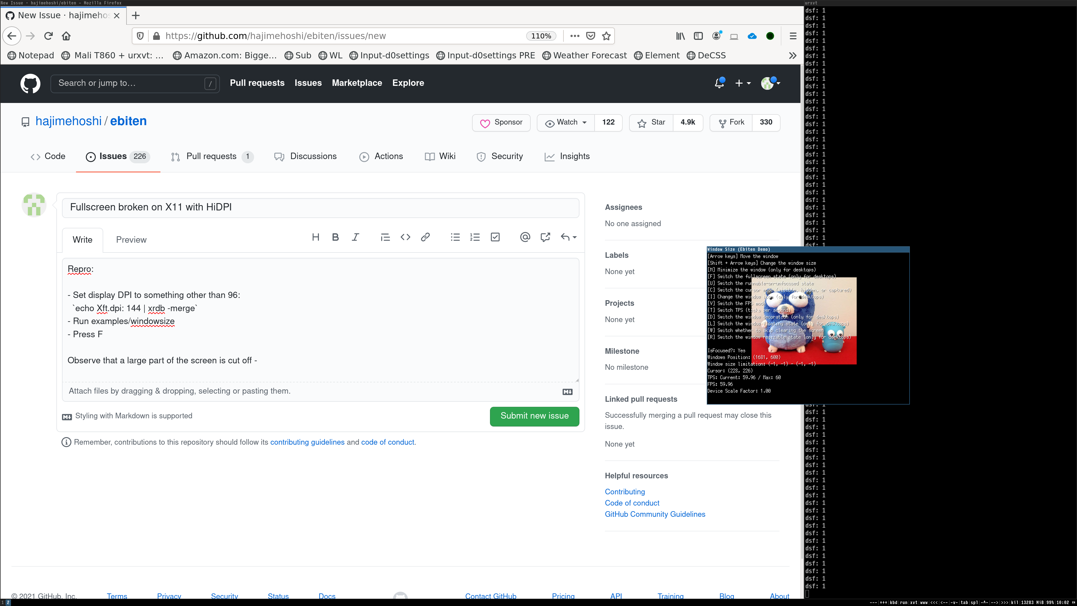Image resolution: width=1077 pixels, height=606 pixels.
Task: Open the Actions tab
Action: click(x=381, y=157)
